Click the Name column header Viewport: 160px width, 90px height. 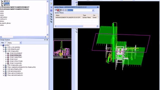coord(68,15)
